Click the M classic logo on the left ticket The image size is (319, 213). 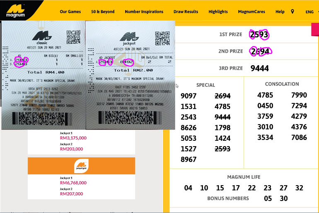(x=41, y=38)
